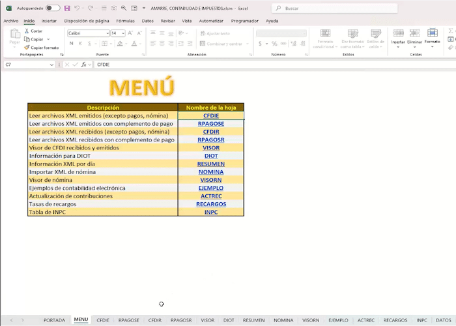This screenshot has height=326, width=456.
Task: Click the Insertar cells icon
Action: tap(398, 33)
